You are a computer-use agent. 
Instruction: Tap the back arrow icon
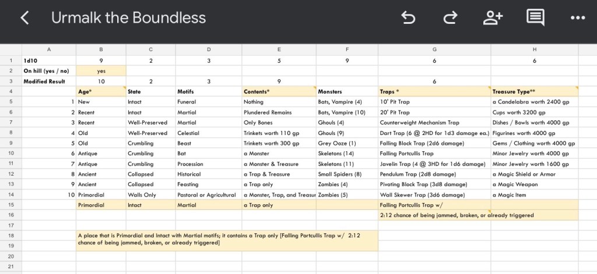click(x=24, y=18)
